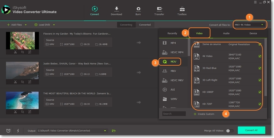
Task: Click Add Files button
Action: coord(14,25)
